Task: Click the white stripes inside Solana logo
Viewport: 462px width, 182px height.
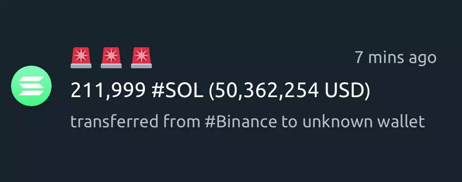Action: tap(31, 86)
